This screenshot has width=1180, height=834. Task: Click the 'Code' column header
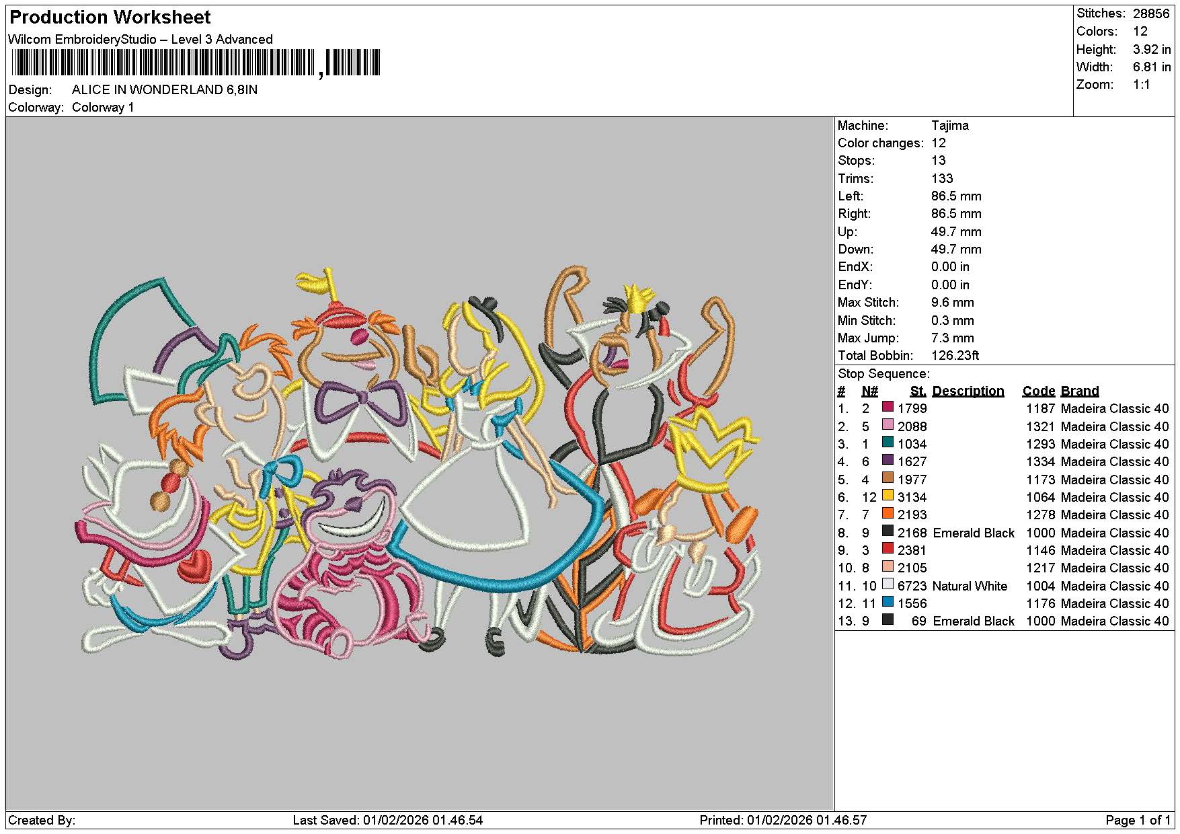click(x=1039, y=391)
